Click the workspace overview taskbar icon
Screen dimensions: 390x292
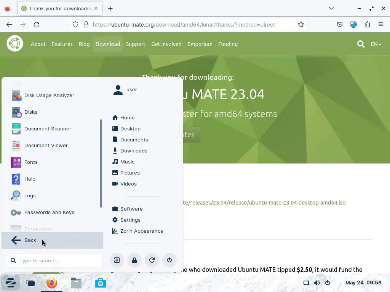coord(31,283)
